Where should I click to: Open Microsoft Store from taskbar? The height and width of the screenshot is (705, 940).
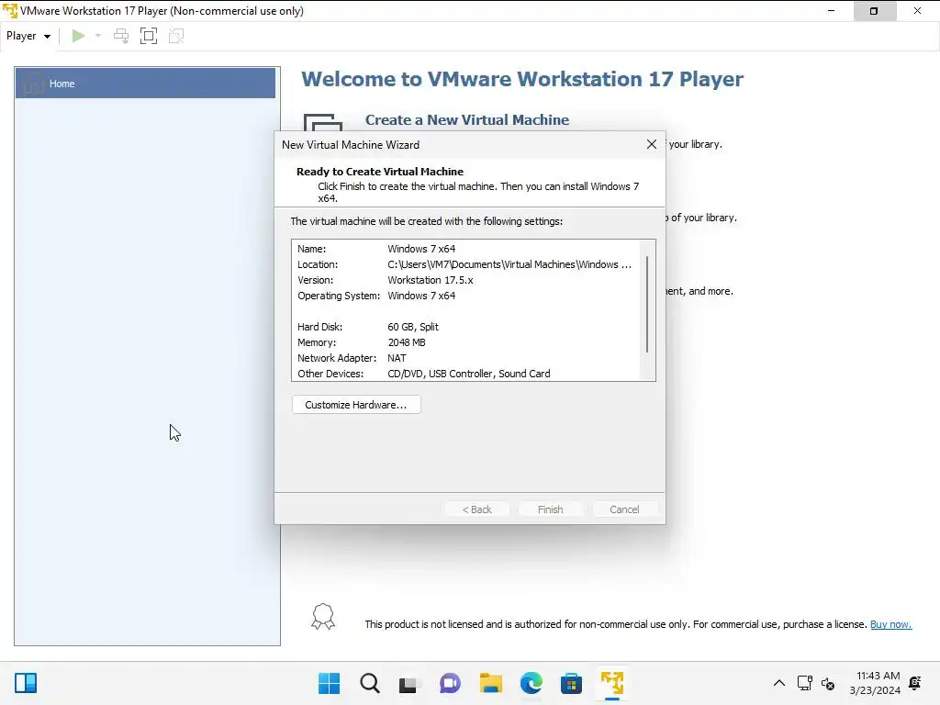tap(571, 683)
